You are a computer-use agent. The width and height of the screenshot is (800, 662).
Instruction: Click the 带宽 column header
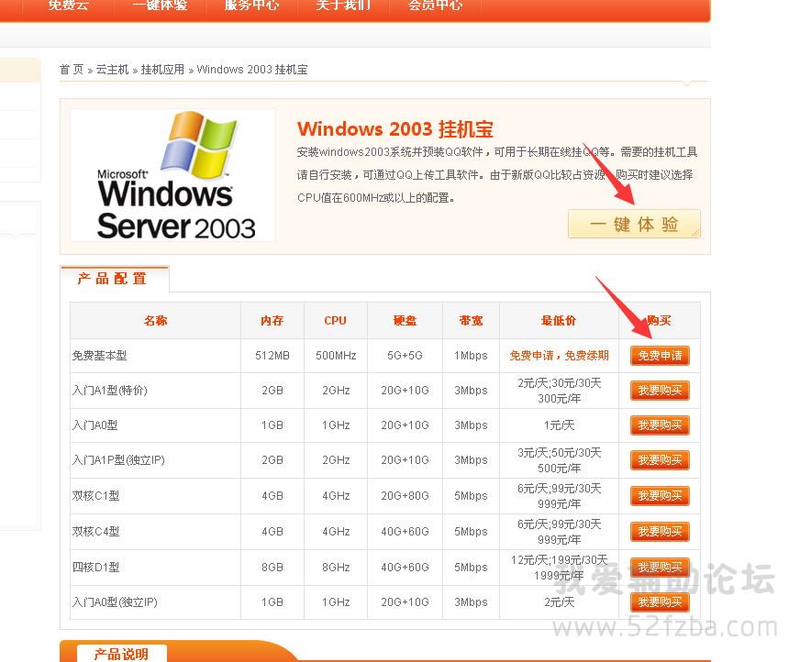471,320
